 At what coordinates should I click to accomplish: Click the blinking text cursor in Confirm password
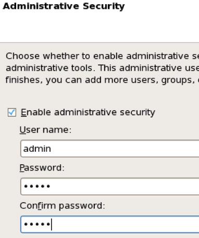click(x=52, y=224)
